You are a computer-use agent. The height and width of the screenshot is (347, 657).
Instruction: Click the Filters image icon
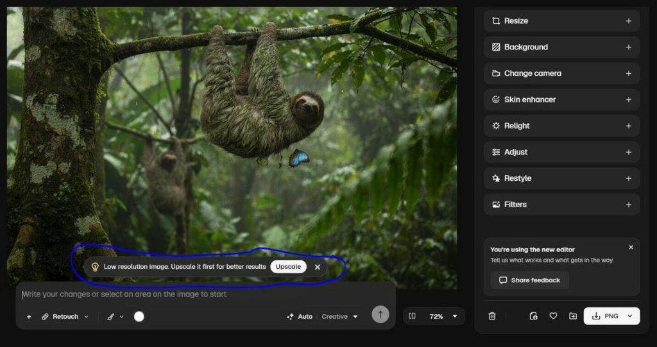(496, 205)
